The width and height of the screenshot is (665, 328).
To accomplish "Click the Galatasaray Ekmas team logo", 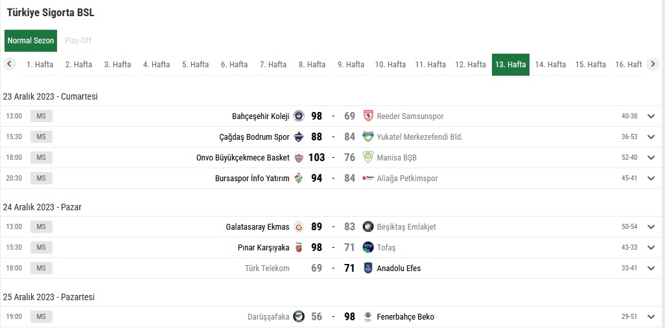I will pyautogui.click(x=298, y=227).
